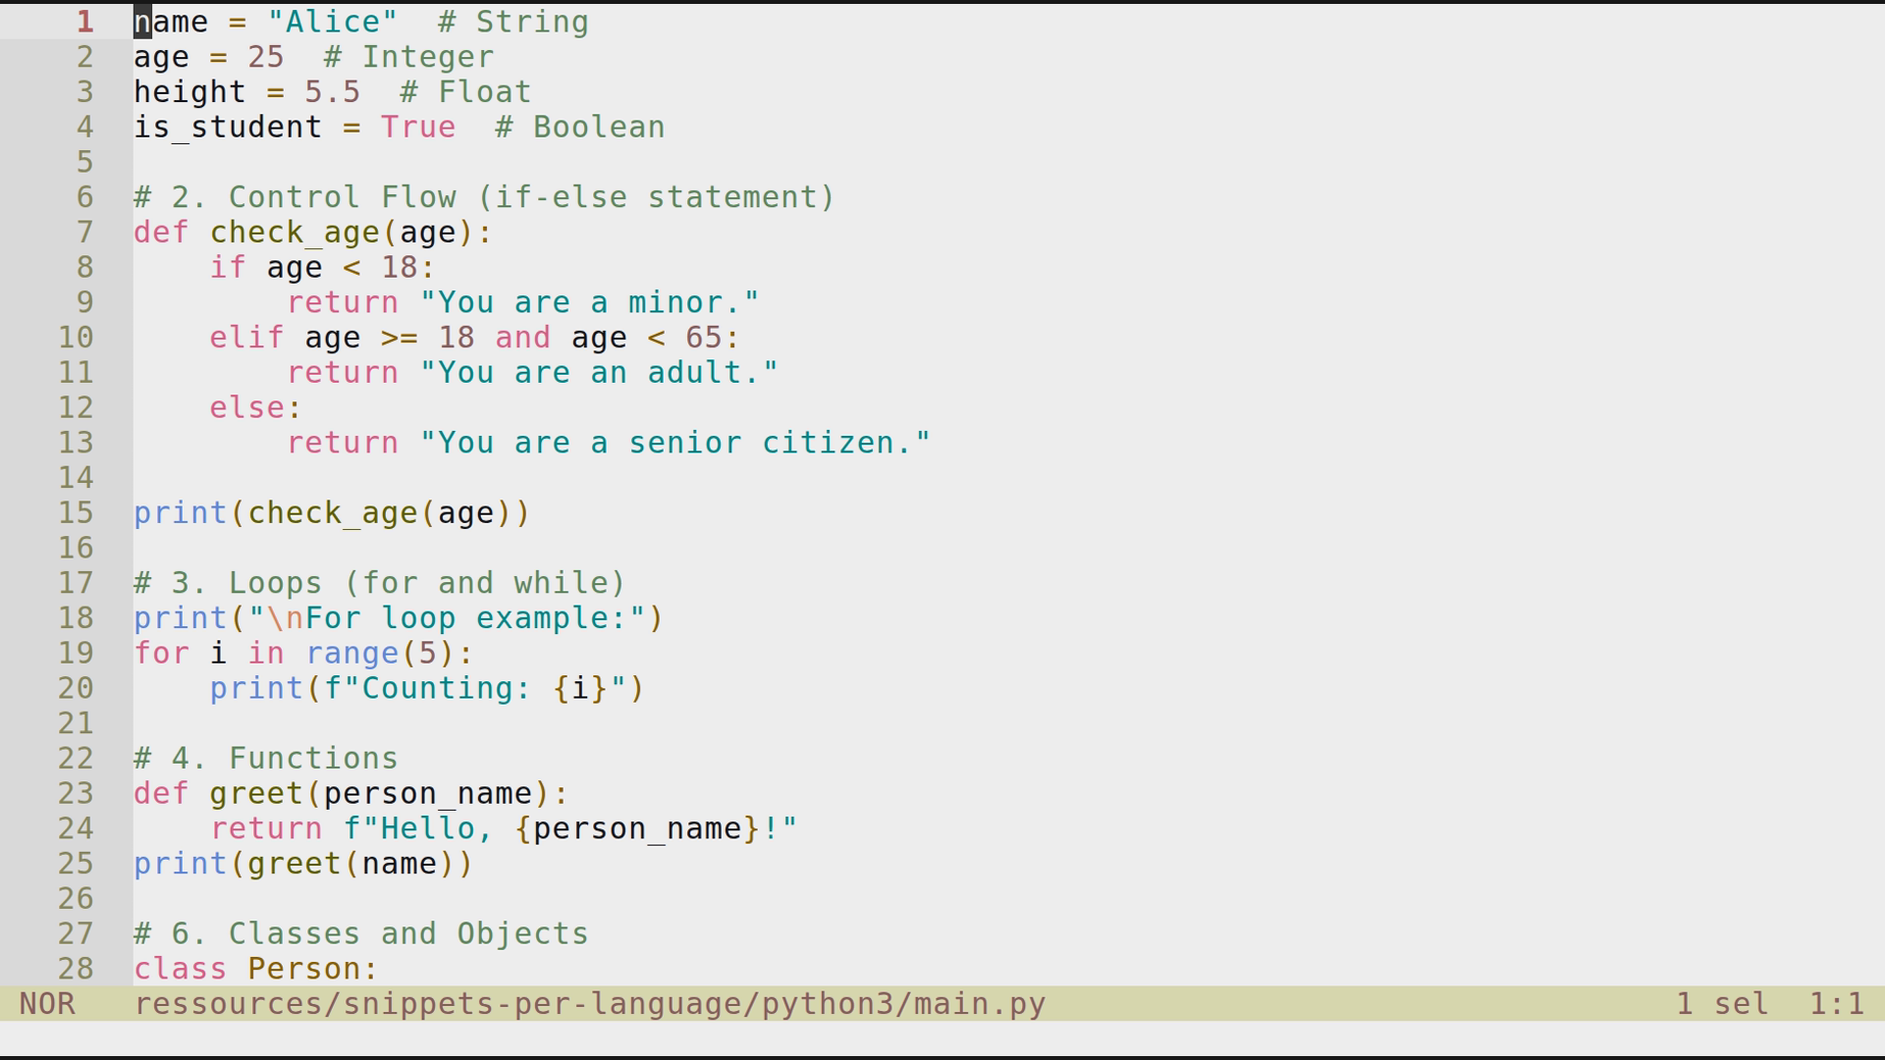This screenshot has height=1060, width=1885.
Task: Click the "1 sel" selection counter
Action: click(x=1721, y=1003)
